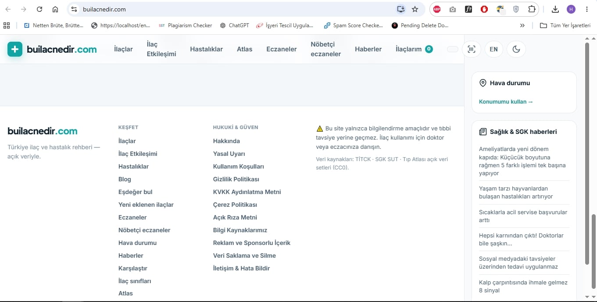This screenshot has width=597, height=302.
Task: Open the Hakkında page
Action: tap(226, 141)
